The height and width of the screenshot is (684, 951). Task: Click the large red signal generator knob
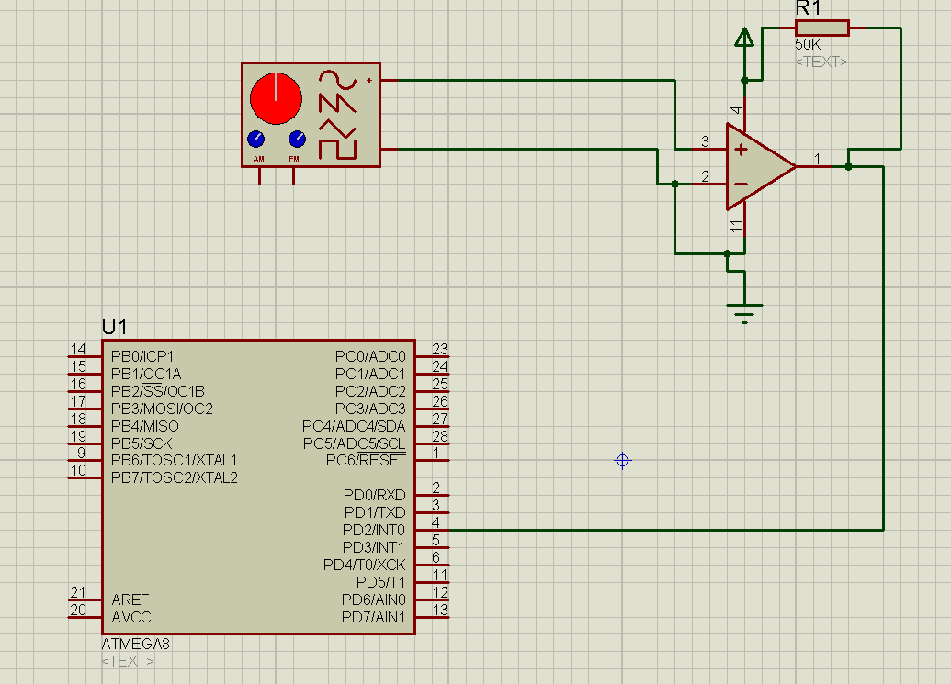pyautogui.click(x=275, y=97)
